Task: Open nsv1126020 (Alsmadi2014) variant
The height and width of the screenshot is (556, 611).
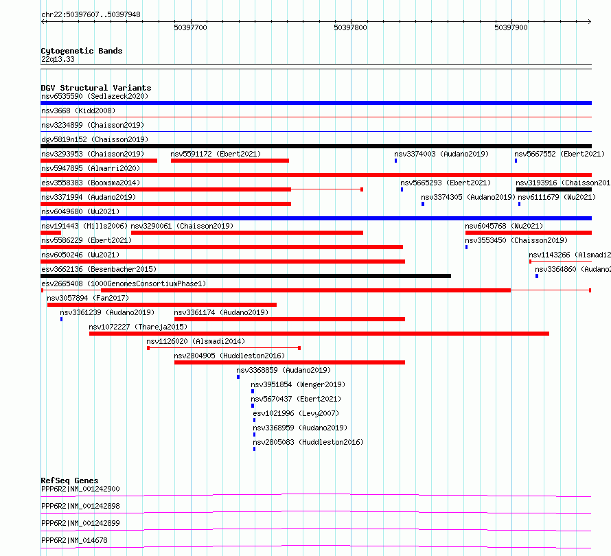Action: tap(196, 341)
